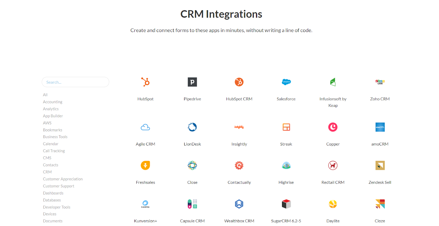
Task: Open the Salesforce cloud icon
Action: [x=286, y=82]
